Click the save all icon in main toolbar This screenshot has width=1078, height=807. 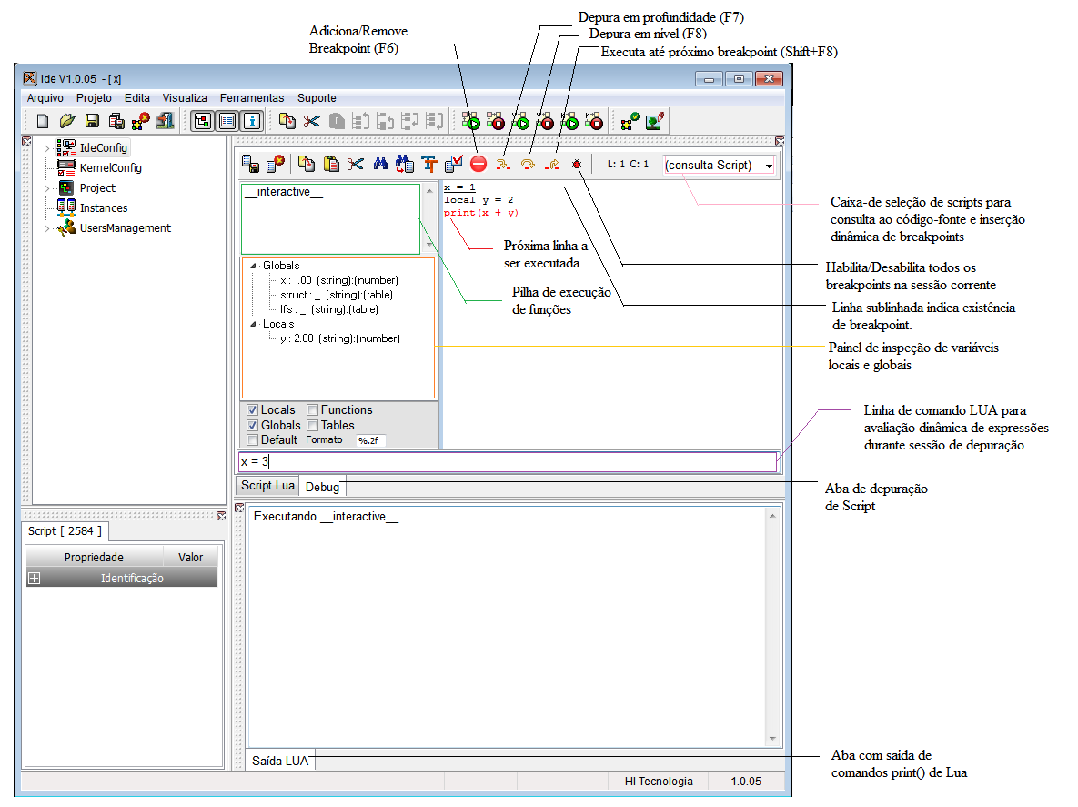click(x=116, y=122)
